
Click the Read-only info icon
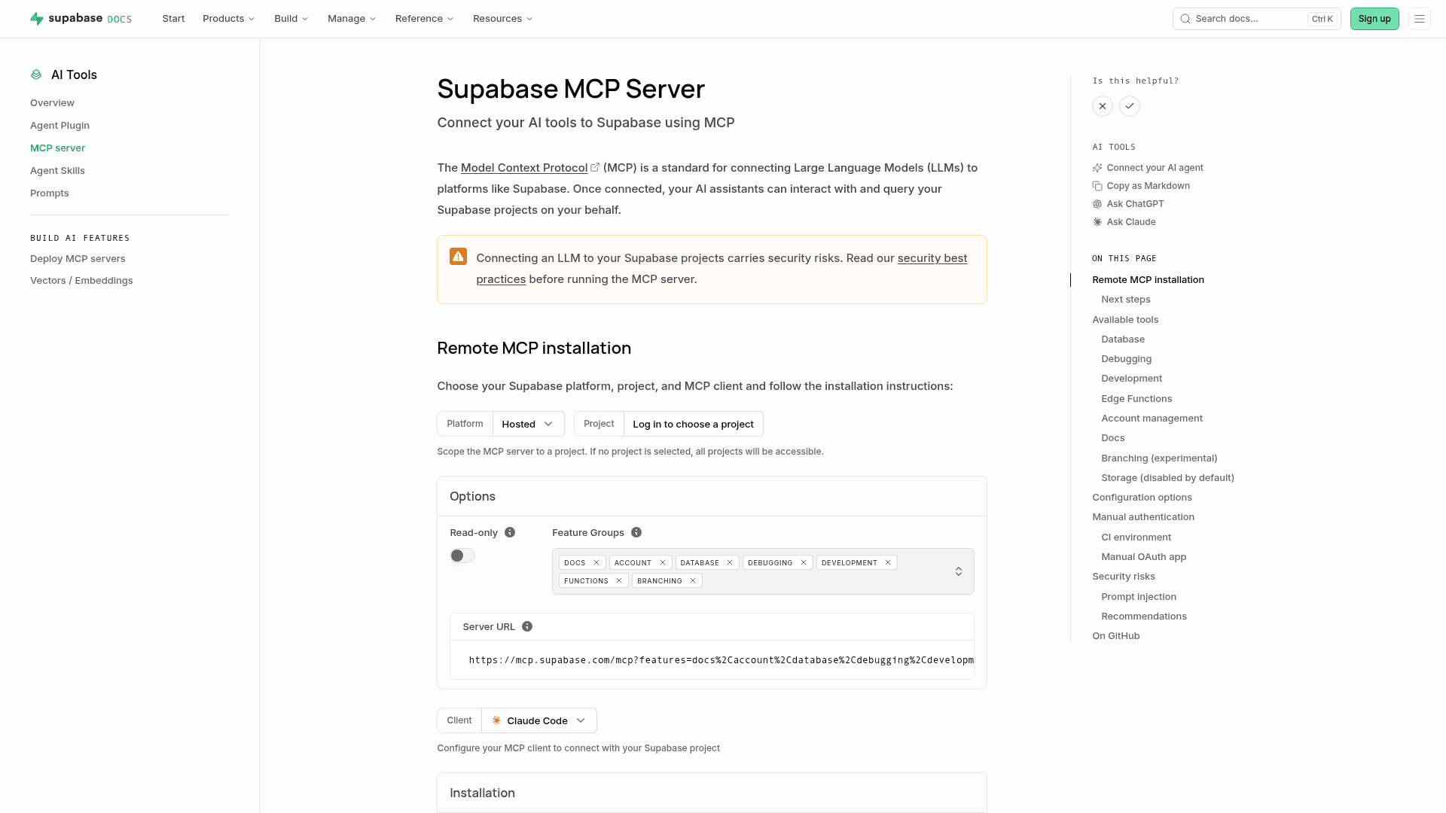(x=510, y=532)
